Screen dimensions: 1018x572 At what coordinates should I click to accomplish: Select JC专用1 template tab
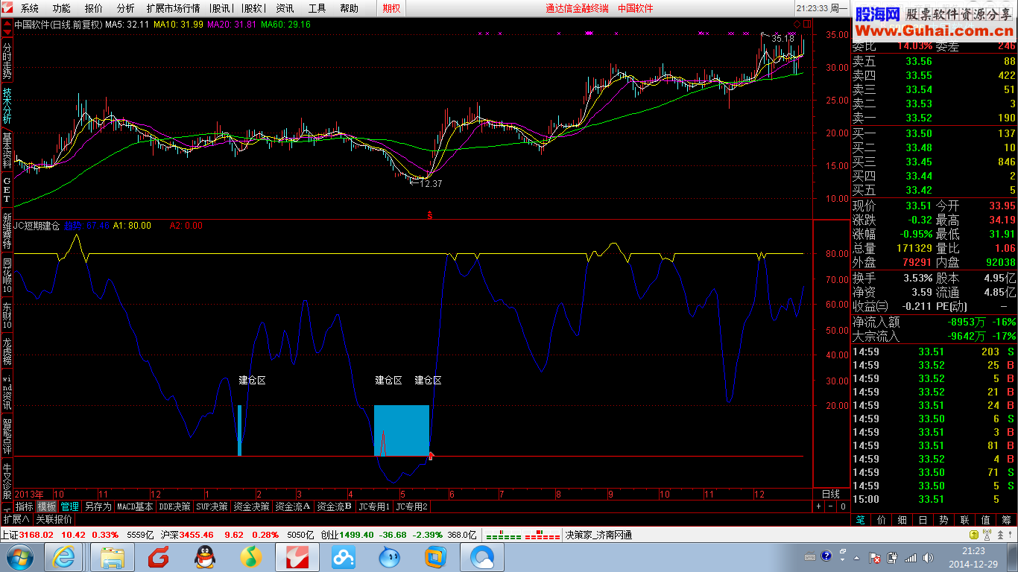374,506
